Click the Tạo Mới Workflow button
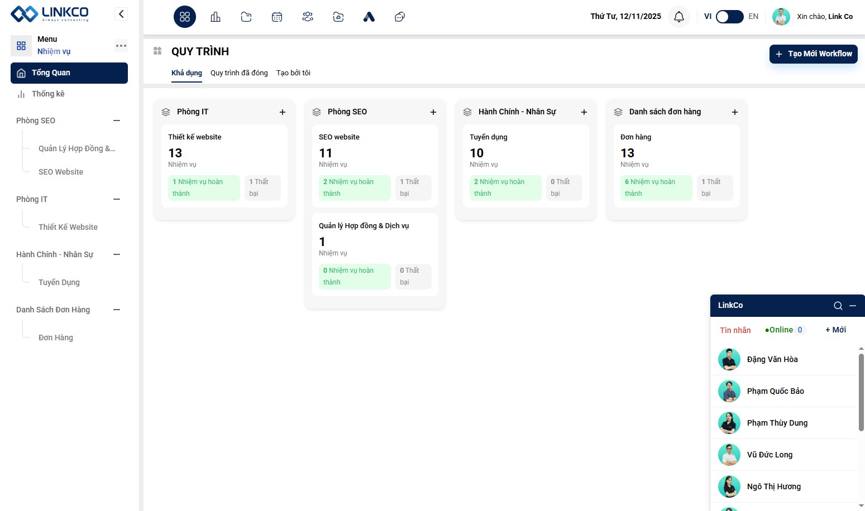Image resolution: width=865 pixels, height=511 pixels. click(x=814, y=54)
